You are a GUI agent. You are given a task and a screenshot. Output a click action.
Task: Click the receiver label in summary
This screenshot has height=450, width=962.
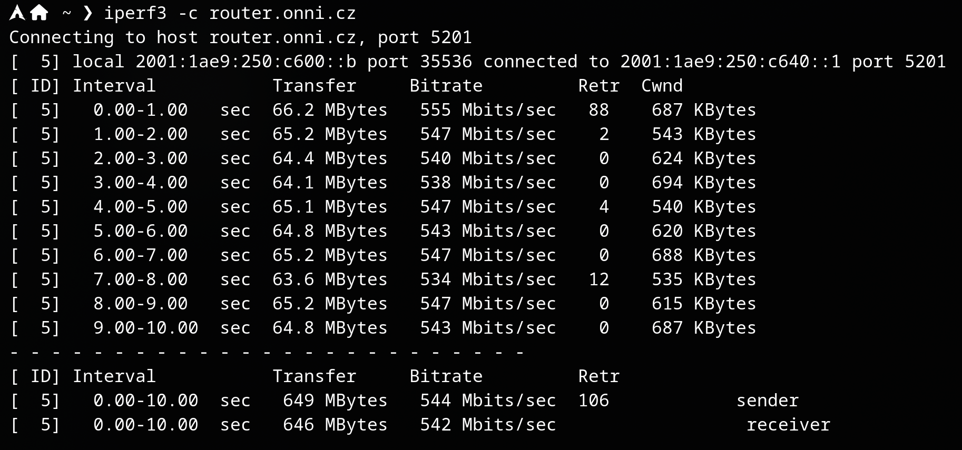(788, 425)
